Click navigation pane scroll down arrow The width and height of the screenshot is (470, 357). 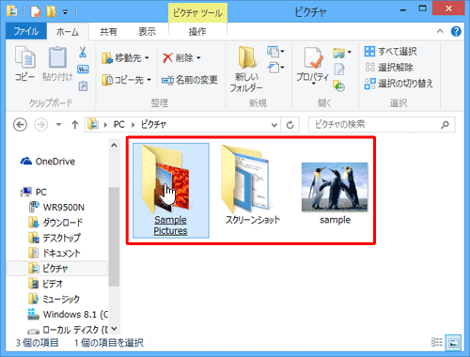[x=114, y=329]
